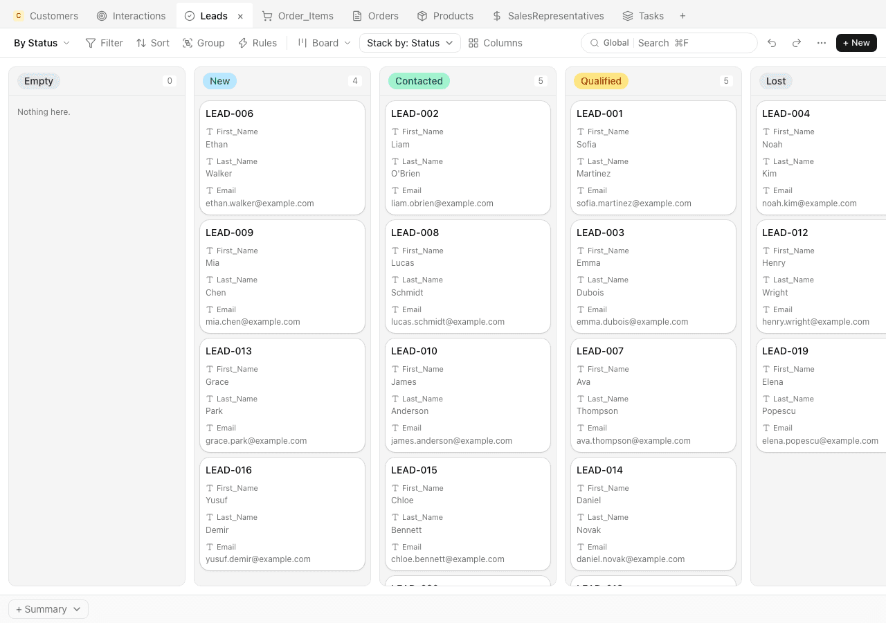Image resolution: width=886 pixels, height=623 pixels.
Task: Select the Contacted status column label
Action: click(x=419, y=81)
